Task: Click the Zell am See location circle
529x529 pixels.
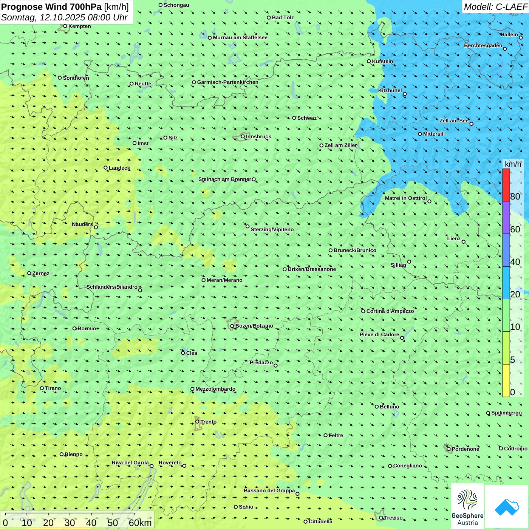Action: pos(471,124)
